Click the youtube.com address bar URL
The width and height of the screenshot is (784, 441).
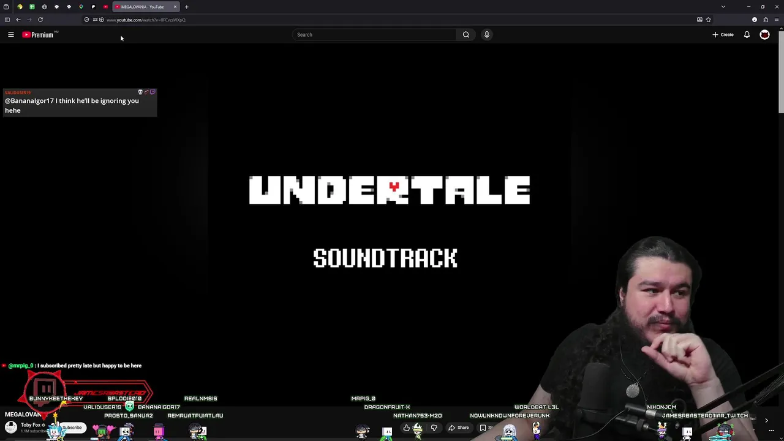pos(146,20)
